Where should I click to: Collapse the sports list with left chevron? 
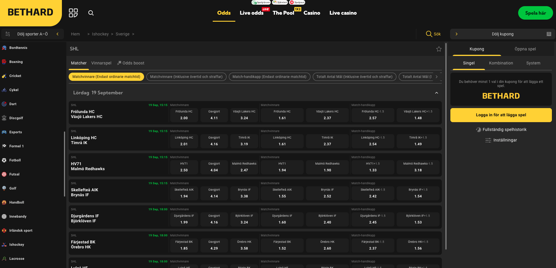[x=58, y=34]
